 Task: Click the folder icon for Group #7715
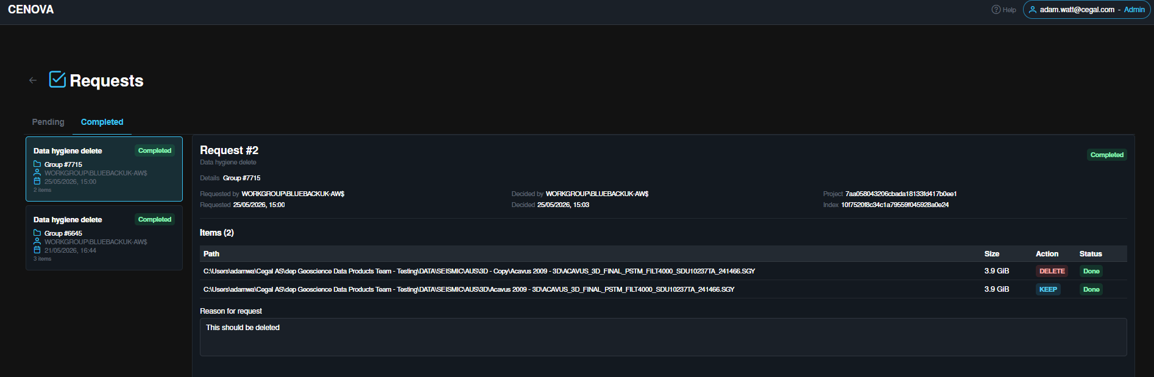tap(37, 164)
